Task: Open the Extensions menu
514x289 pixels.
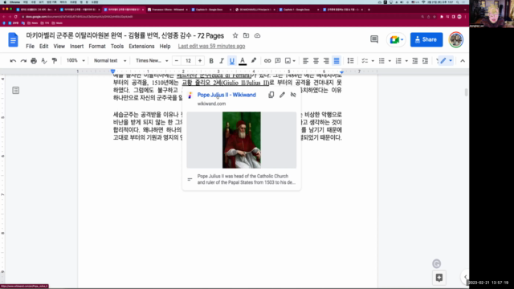Action: pos(141,47)
